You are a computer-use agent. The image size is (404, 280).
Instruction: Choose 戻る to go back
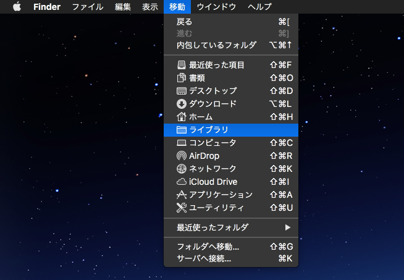231,22
